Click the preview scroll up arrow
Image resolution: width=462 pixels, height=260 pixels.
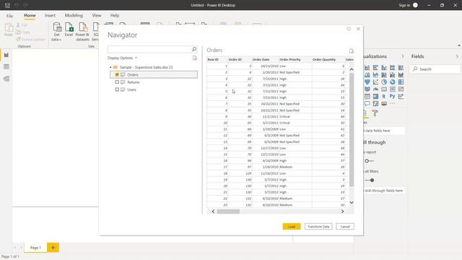352,69
